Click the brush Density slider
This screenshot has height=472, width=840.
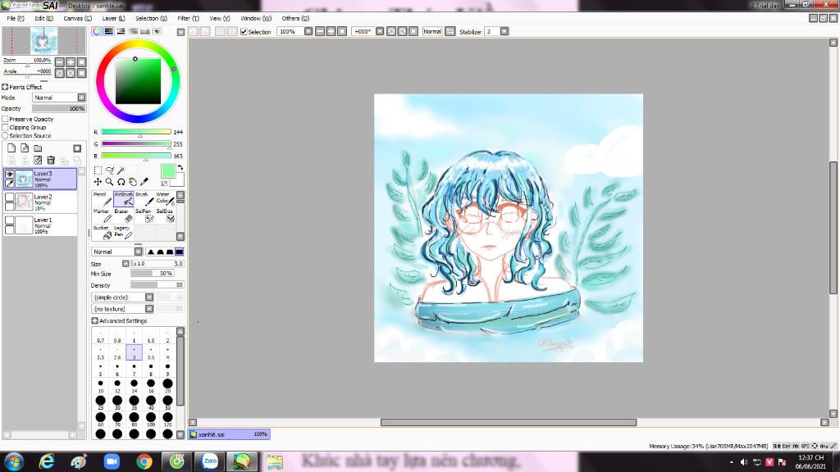pyautogui.click(x=157, y=284)
